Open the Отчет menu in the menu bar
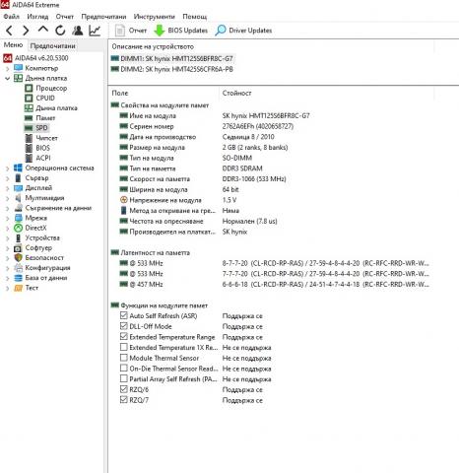 click(x=65, y=17)
